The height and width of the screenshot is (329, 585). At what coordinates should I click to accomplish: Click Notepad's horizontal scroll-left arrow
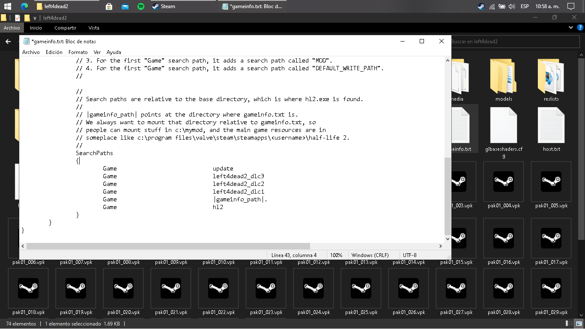point(23,246)
